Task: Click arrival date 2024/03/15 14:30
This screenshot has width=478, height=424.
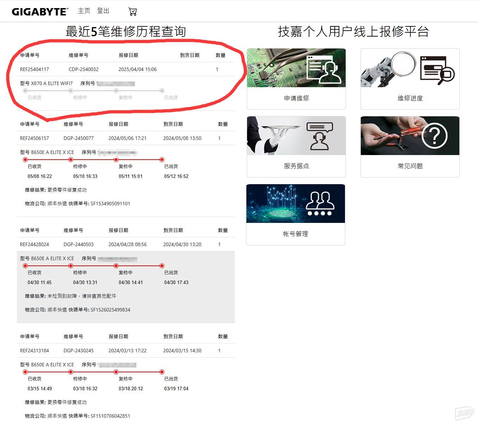Action: [x=182, y=351]
